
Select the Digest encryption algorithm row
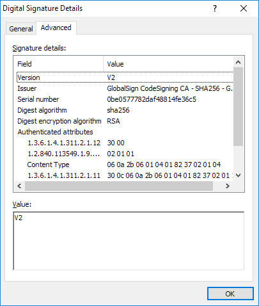point(125,121)
